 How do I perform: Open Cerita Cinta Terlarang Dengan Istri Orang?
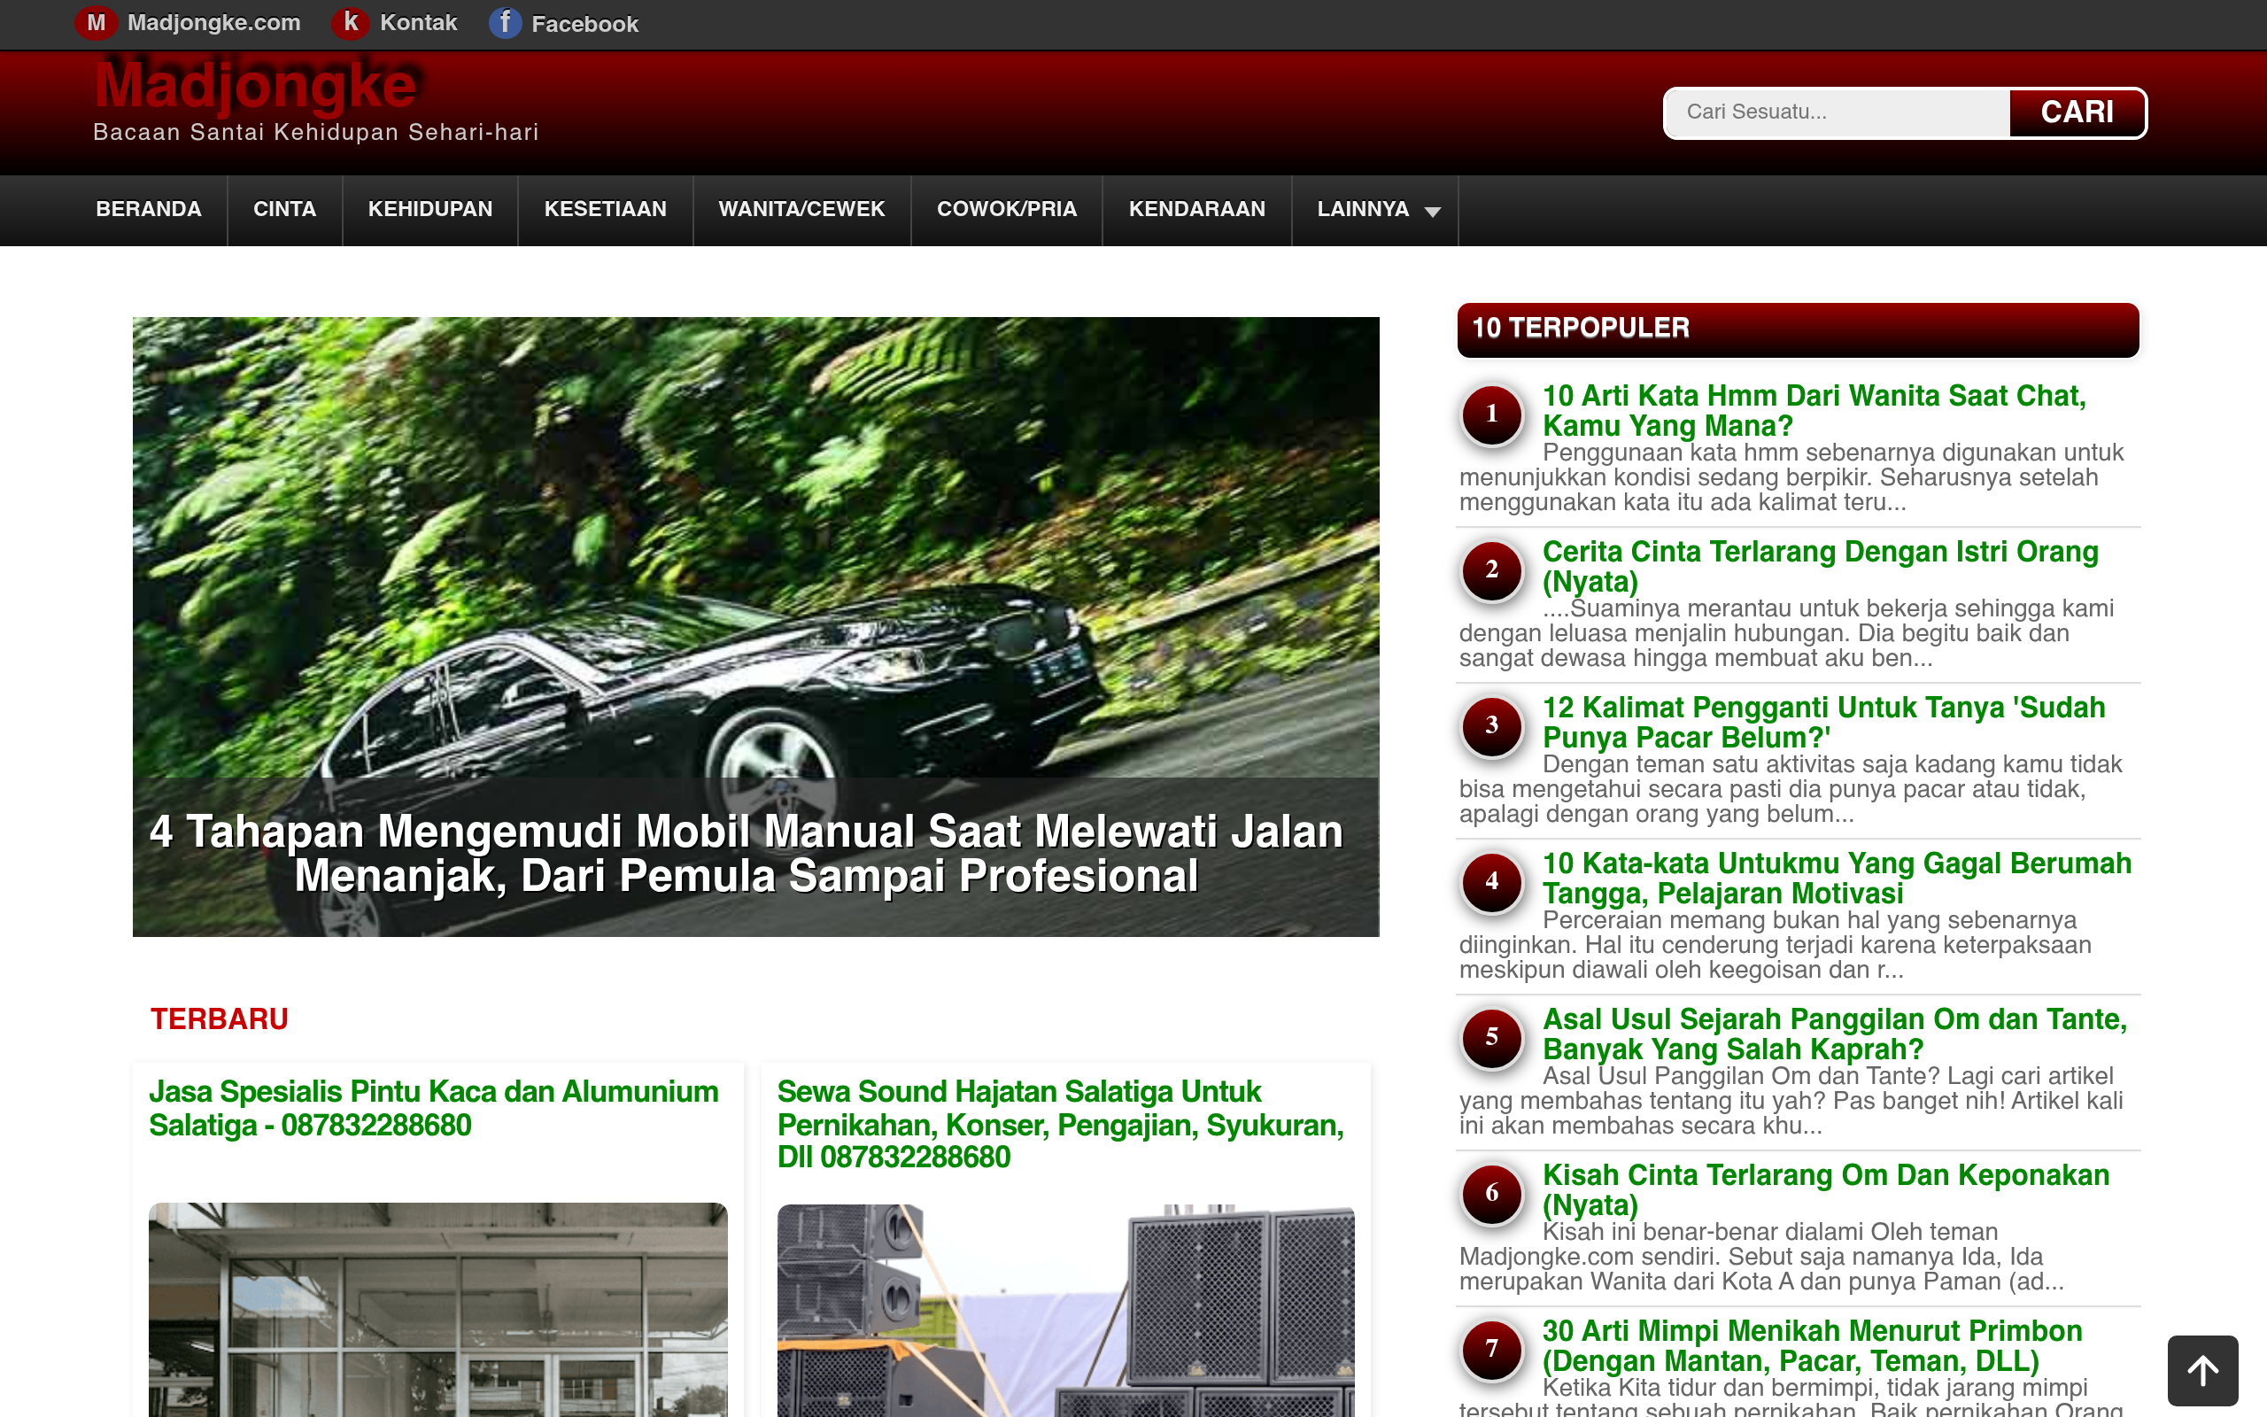point(1820,566)
